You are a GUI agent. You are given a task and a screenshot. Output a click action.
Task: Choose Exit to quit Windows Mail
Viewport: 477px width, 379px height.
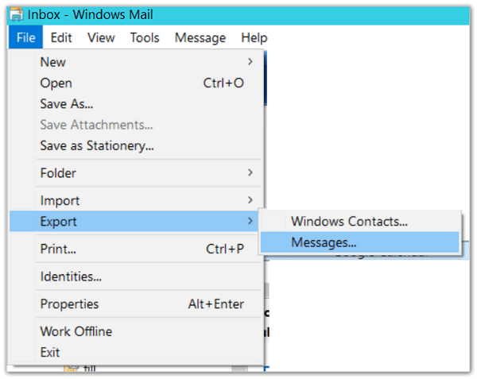click(136, 352)
